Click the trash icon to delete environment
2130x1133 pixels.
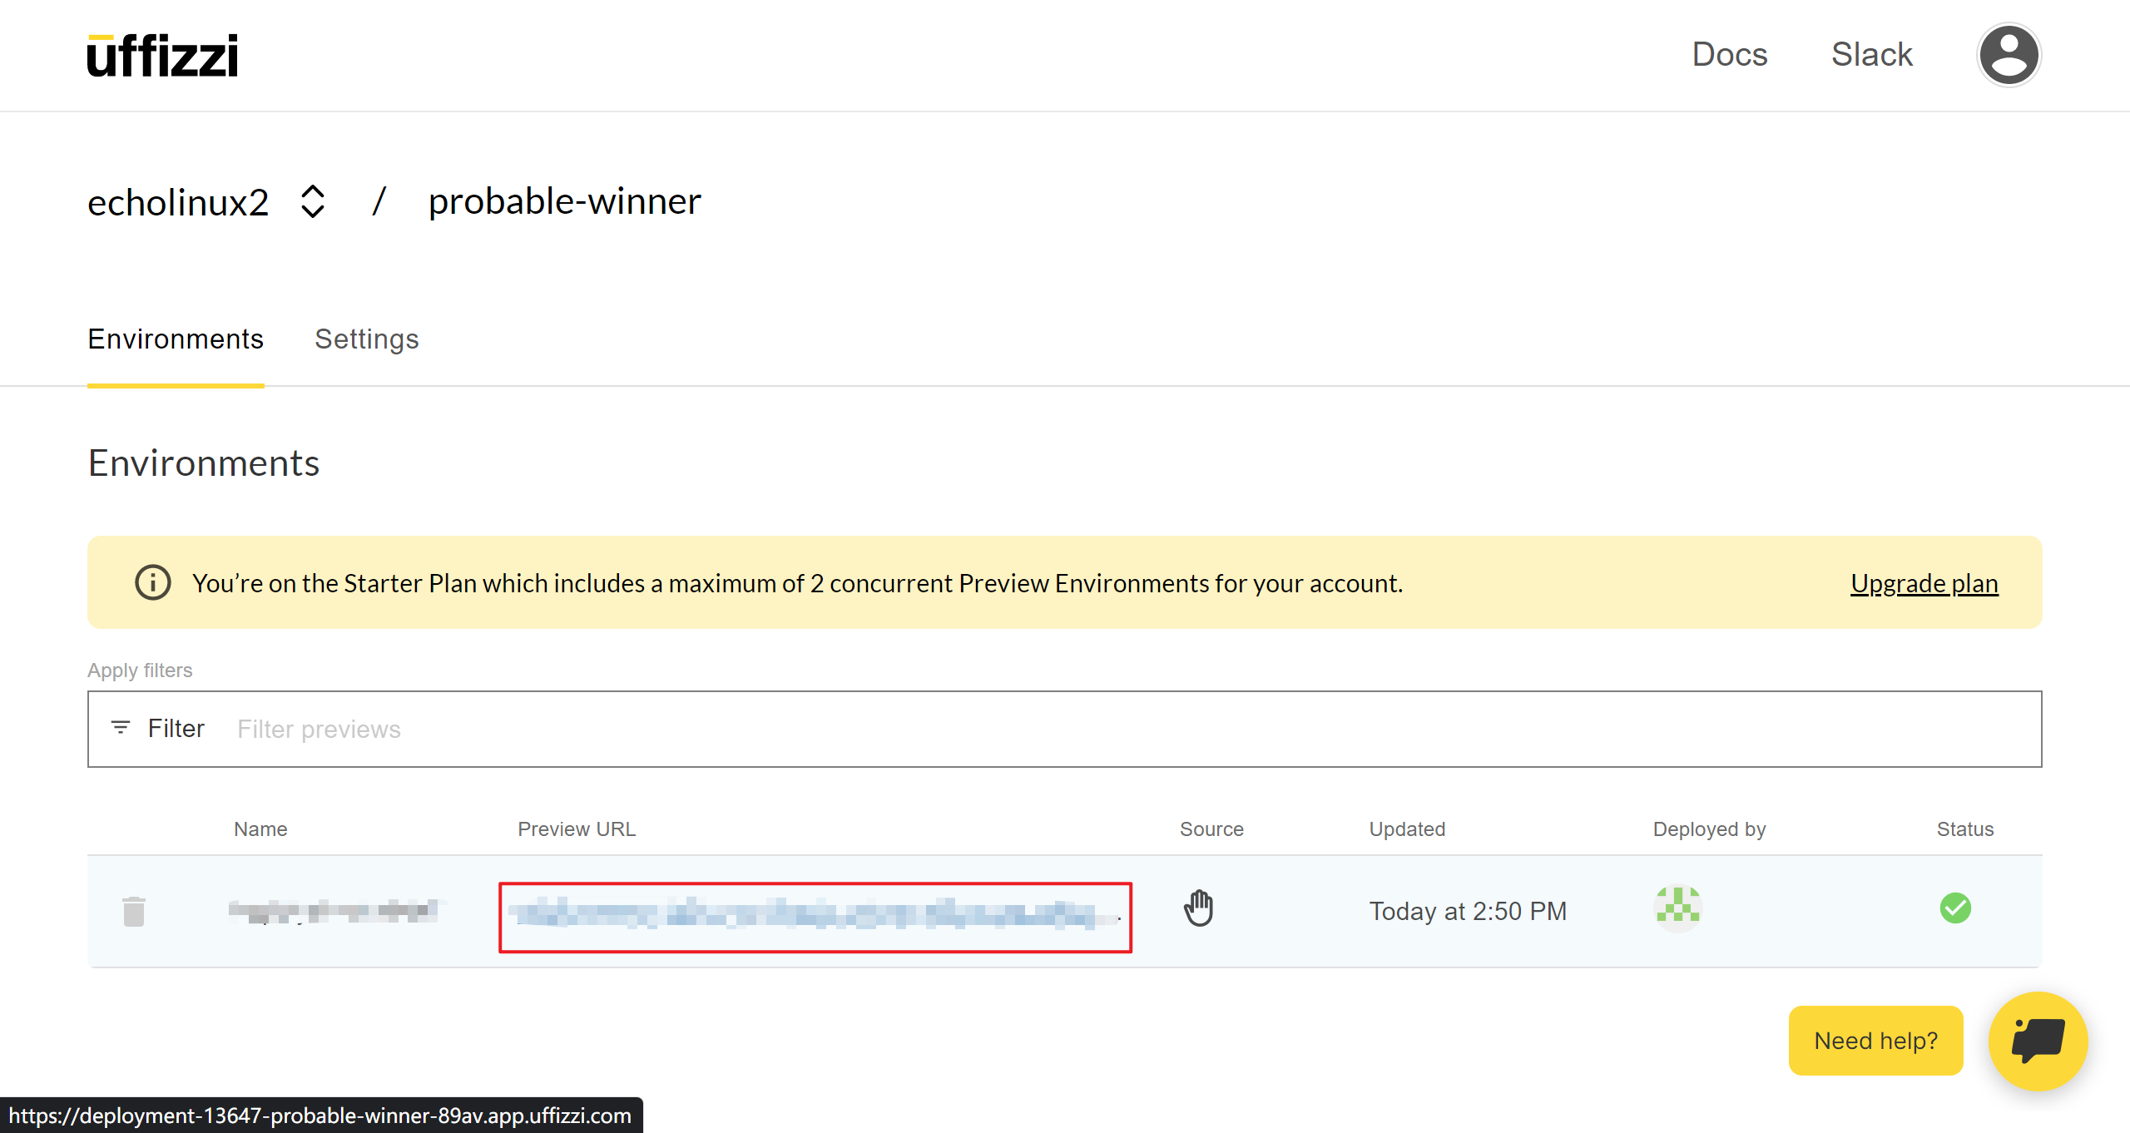point(134,911)
